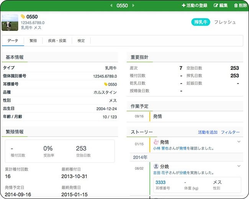Expand the 発情 story entry chevron

click(239, 142)
